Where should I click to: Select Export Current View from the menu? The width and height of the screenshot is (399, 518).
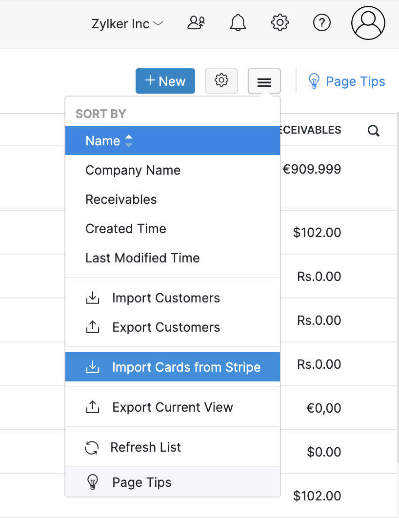172,407
